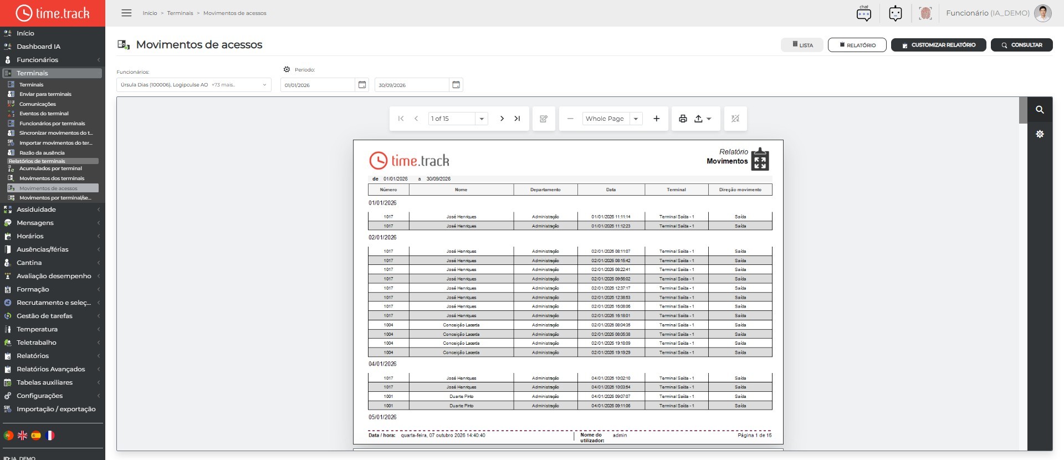
Task: Click the start date input field
Action: (318, 85)
